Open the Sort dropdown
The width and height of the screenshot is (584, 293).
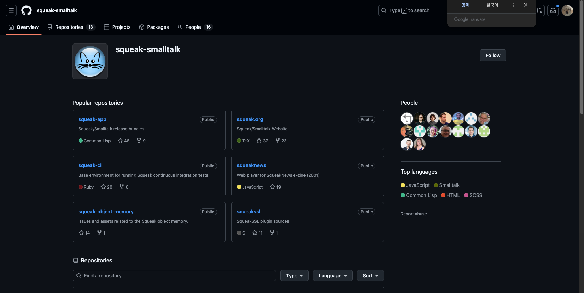coord(370,276)
